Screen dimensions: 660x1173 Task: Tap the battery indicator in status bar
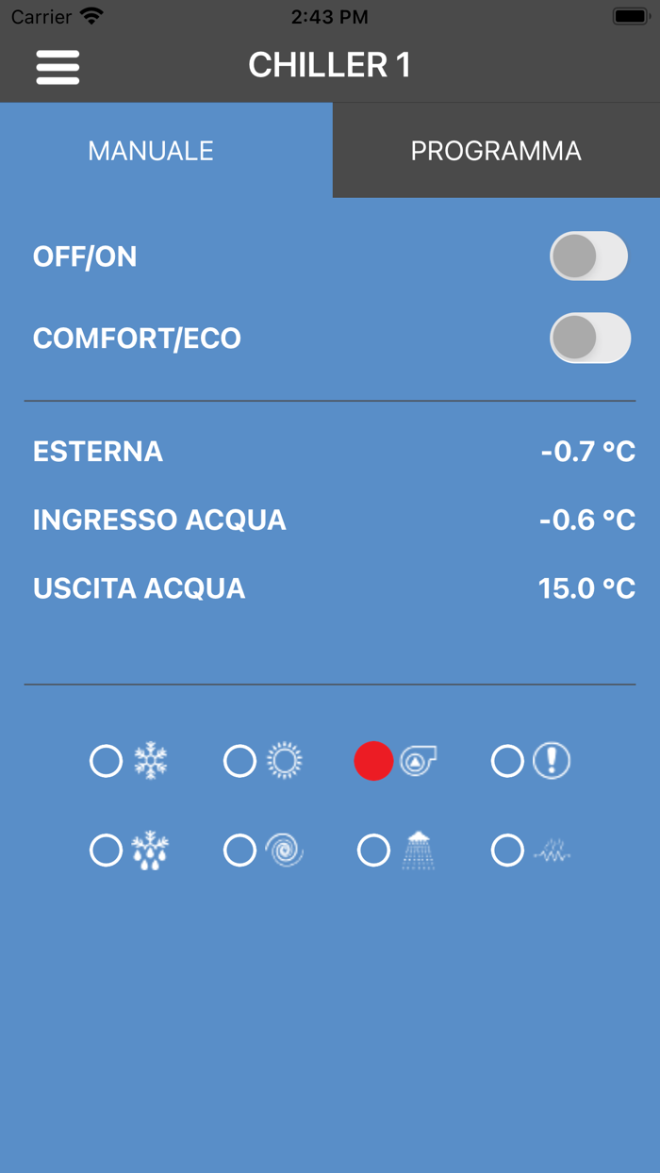click(629, 17)
